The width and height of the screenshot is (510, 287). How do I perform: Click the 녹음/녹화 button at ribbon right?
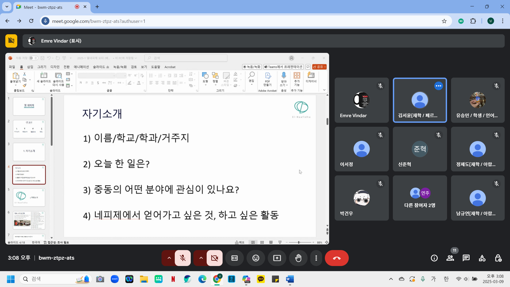252,67
